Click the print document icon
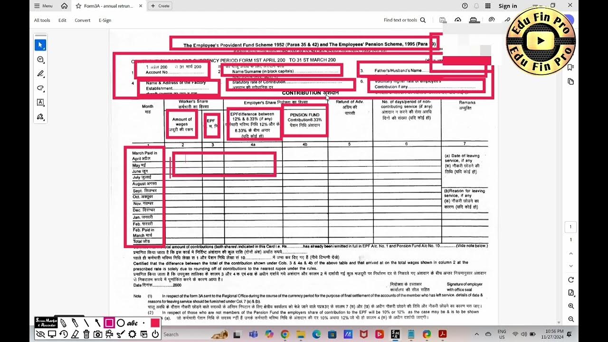Viewport: 608px width, 342px height. [x=474, y=20]
